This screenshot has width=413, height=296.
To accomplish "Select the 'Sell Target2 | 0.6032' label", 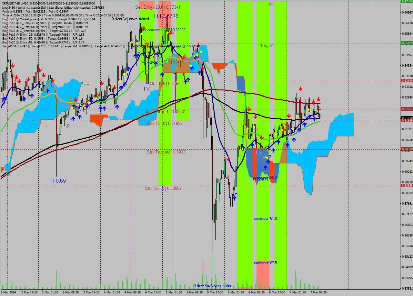I will [166, 152].
